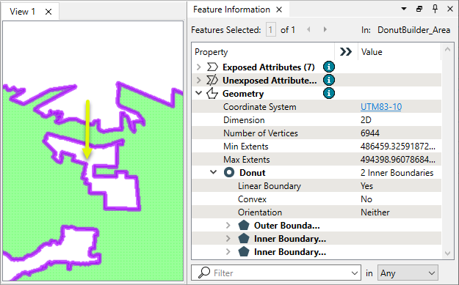The image size is (459, 285).
Task: Click the double-arrow column toggle icon
Action: pos(345,52)
